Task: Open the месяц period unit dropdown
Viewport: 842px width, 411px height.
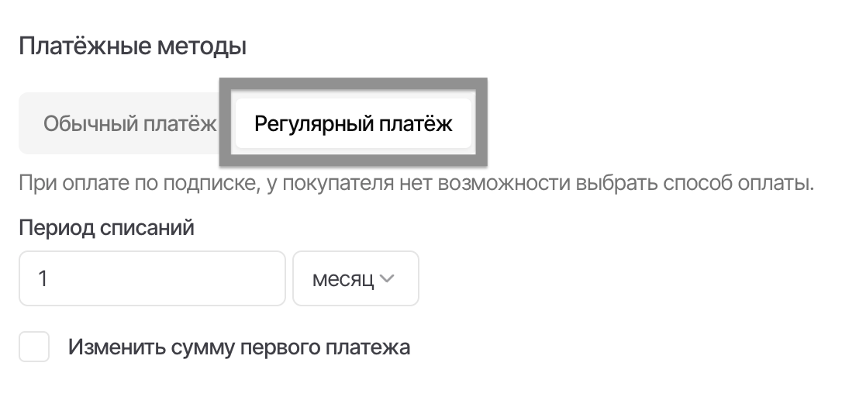Action: [x=355, y=278]
